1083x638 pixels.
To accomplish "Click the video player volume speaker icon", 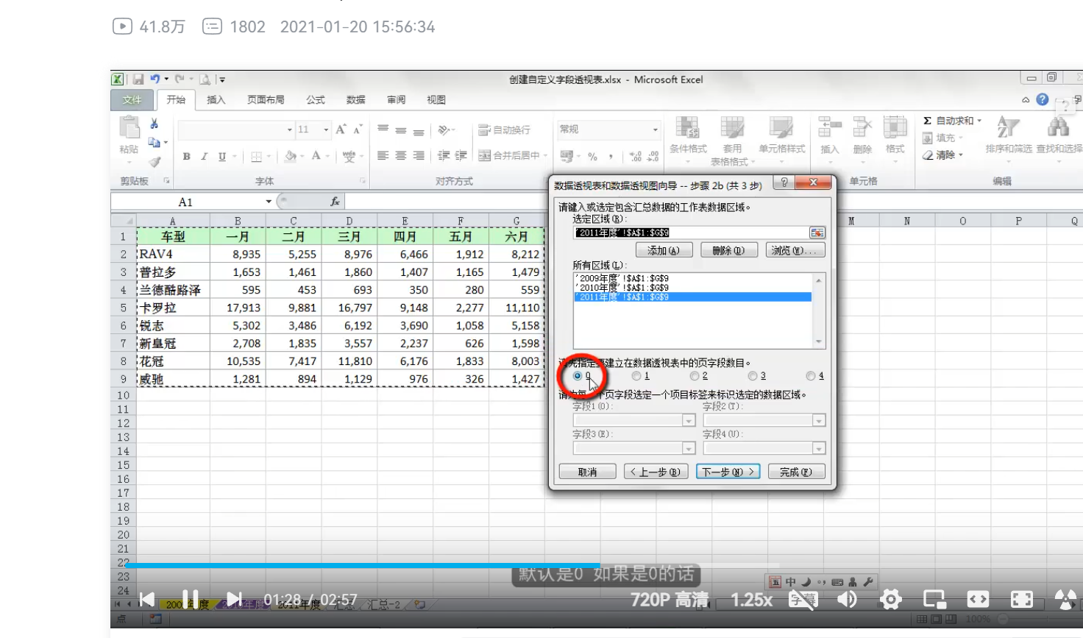I will click(x=847, y=600).
